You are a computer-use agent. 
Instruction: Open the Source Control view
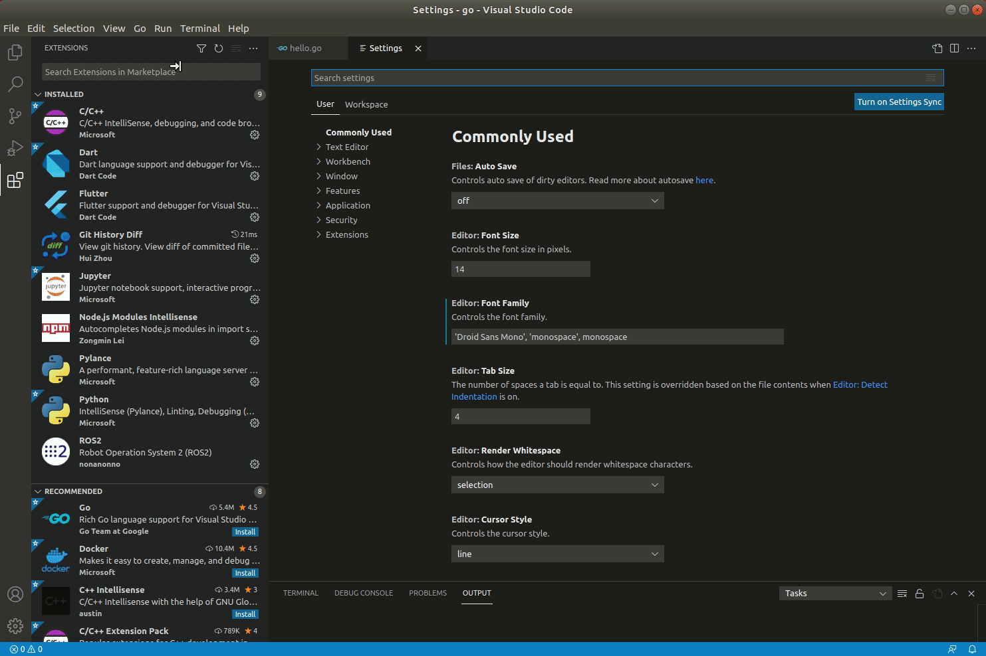click(15, 116)
